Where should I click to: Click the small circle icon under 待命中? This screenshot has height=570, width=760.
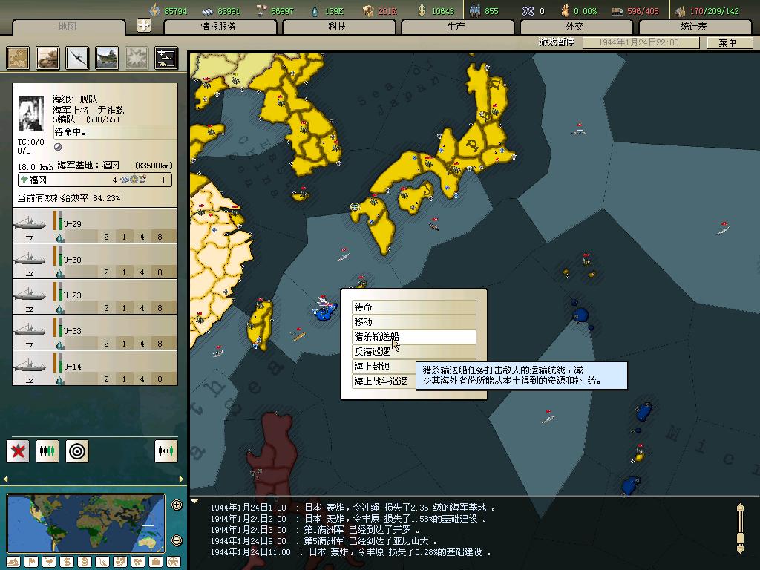tap(58, 147)
